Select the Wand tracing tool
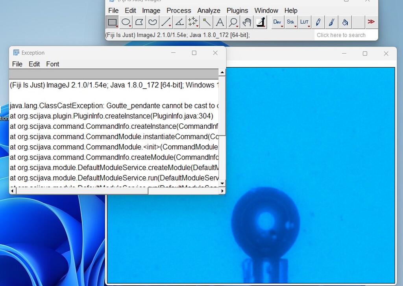The width and height of the screenshot is (403, 286). pos(206,22)
